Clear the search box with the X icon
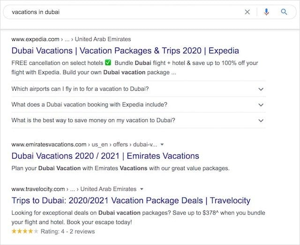Image resolution: width=300 pixels, height=245 pixels. (x=247, y=12)
